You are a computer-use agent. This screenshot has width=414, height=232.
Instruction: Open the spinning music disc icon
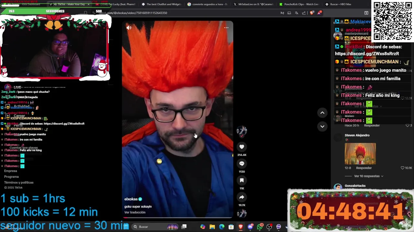pyautogui.click(x=242, y=213)
